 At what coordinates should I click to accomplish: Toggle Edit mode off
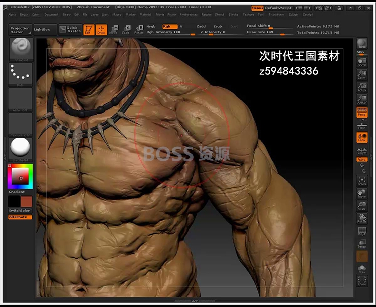[x=89, y=29]
